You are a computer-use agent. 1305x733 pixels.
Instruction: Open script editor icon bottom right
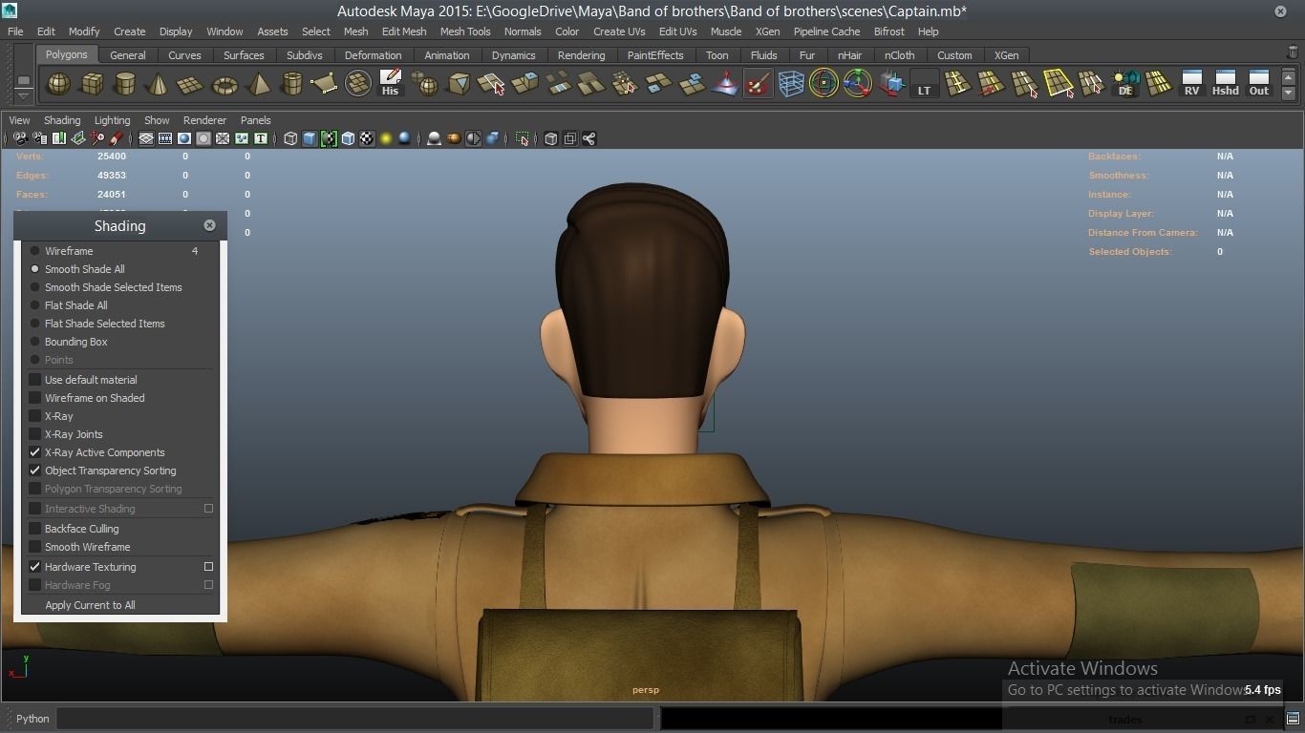click(1293, 719)
